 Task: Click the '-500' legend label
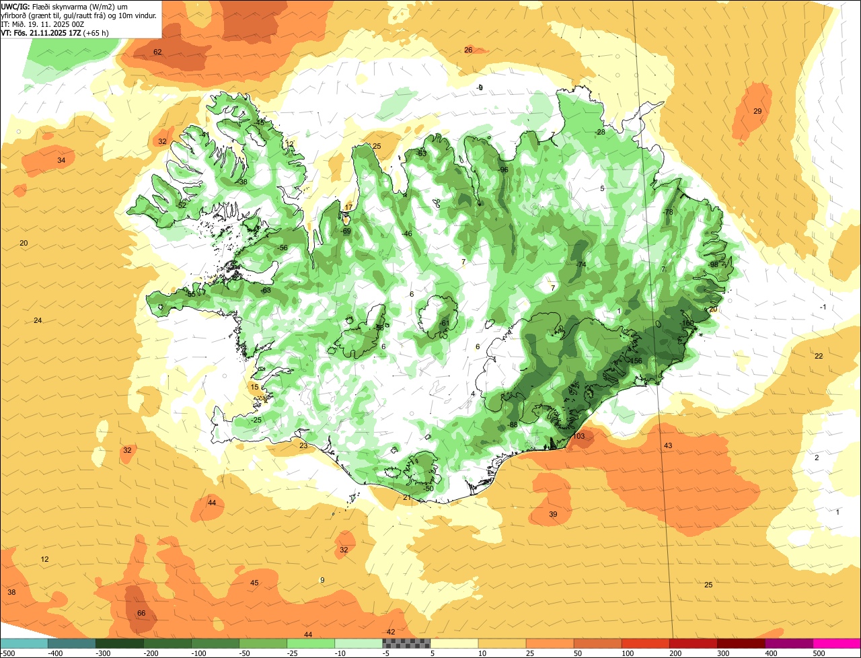(7, 653)
